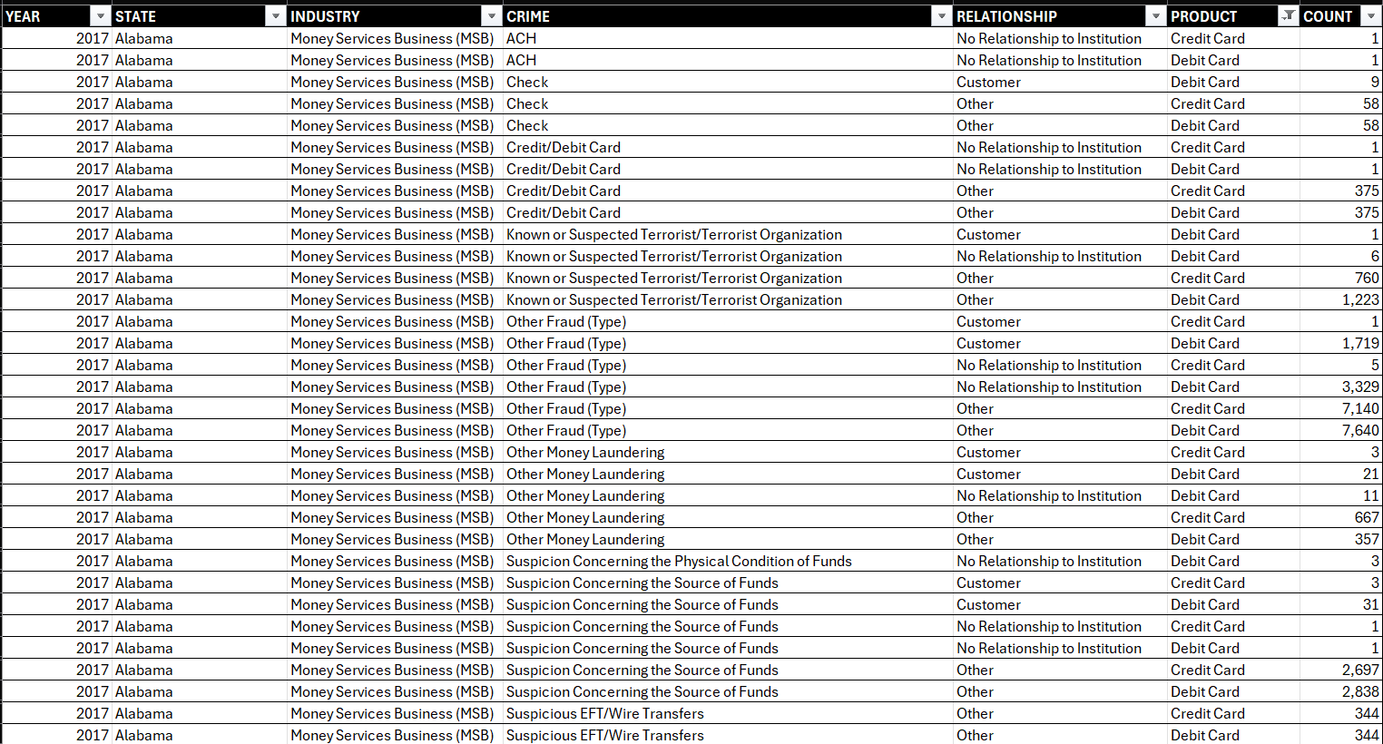
Task: Select Debit Card cell in the 1,223 row
Action: (x=1233, y=299)
